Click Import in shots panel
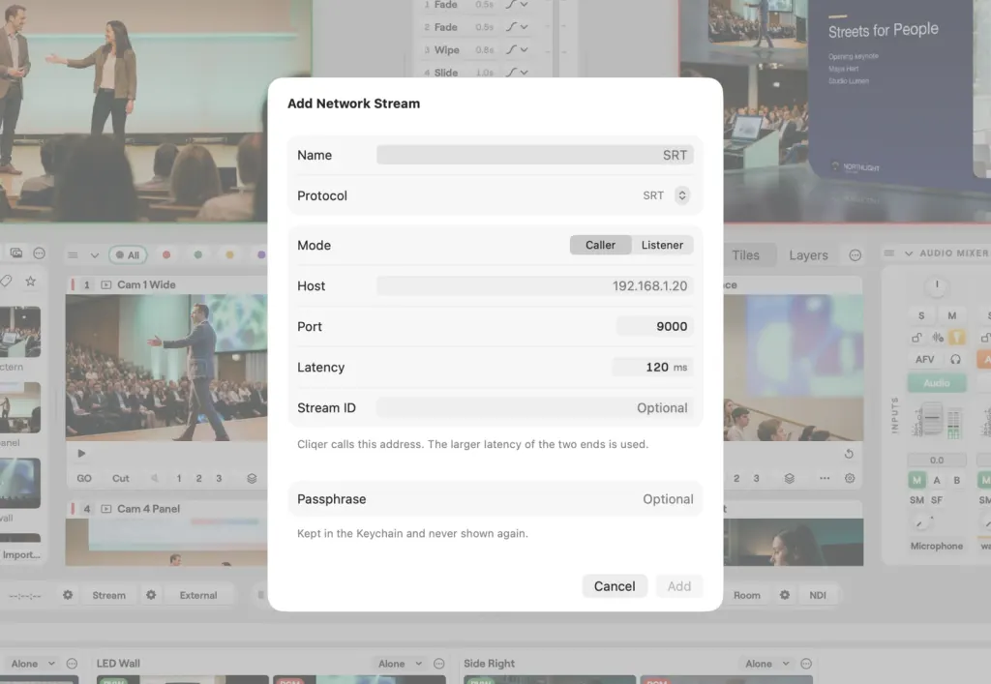This screenshot has width=991, height=684. [x=21, y=554]
